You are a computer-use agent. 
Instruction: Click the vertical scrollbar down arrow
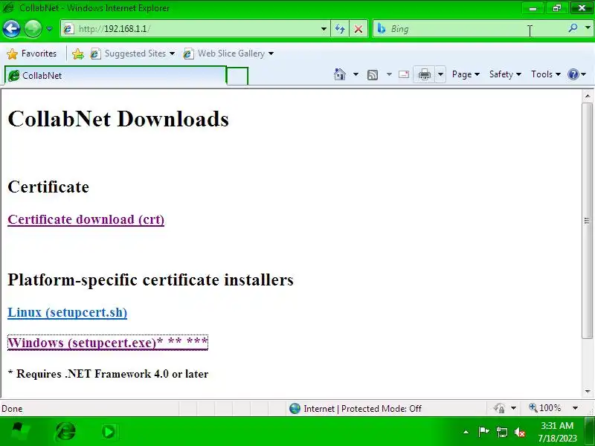pyautogui.click(x=588, y=392)
